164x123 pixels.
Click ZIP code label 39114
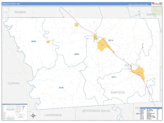point(111,40)
